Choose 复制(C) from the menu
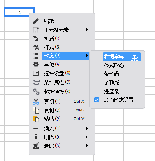The image size is (155, 161). (52, 110)
